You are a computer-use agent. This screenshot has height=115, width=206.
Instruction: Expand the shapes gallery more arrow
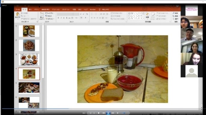(x=144, y=19)
